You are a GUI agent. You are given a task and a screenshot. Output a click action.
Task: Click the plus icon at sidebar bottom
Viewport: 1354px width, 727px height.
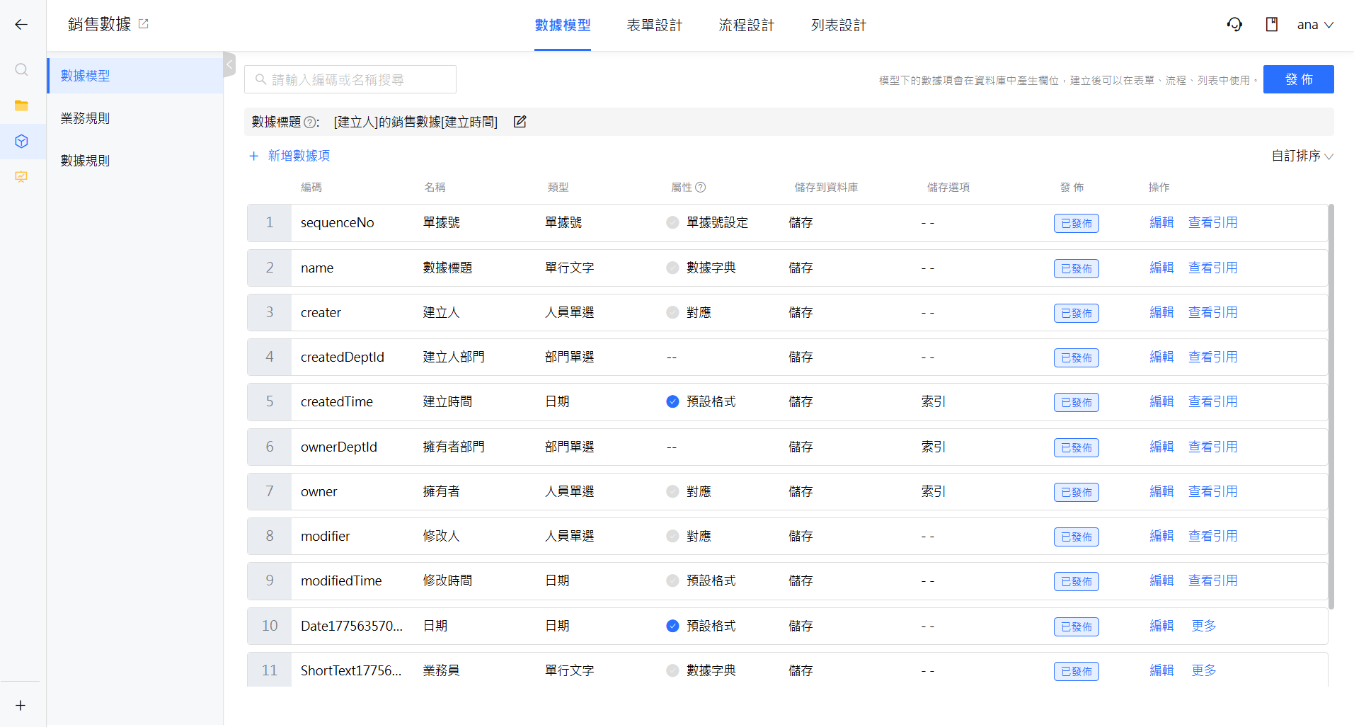point(21,706)
